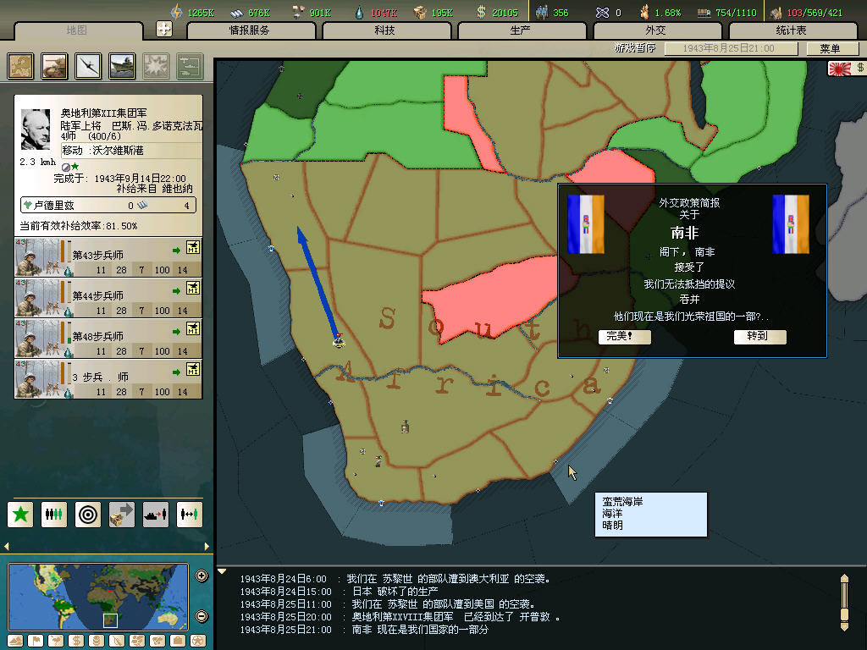Screen dimensions: 867x650
Task: Switch to economic dollar map mode
Action: 76,642
